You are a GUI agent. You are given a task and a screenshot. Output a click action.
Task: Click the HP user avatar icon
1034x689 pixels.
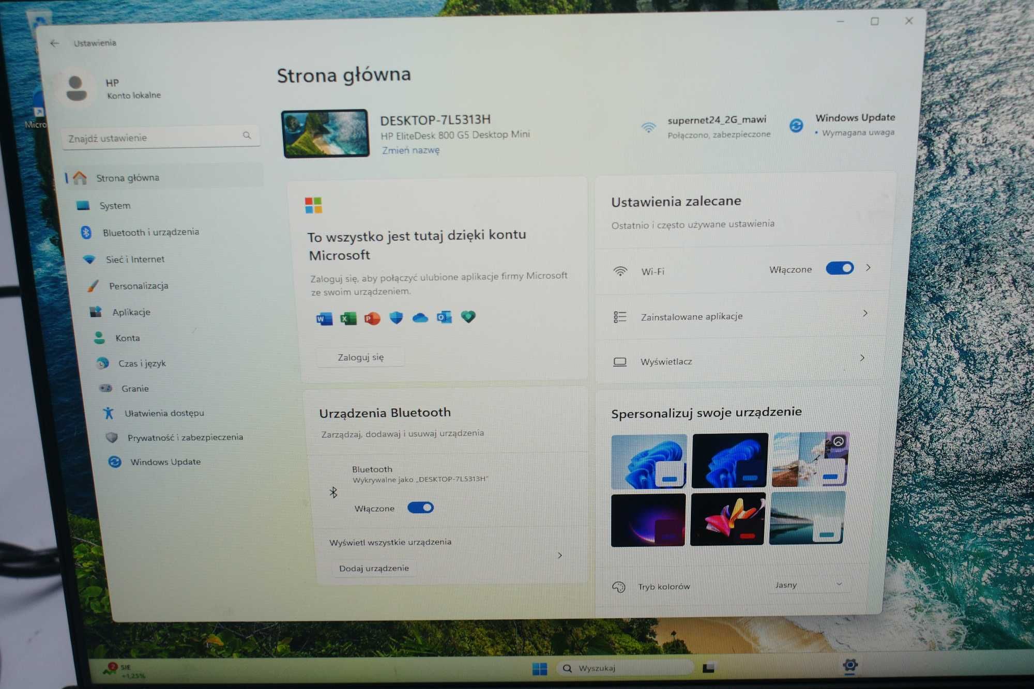click(x=77, y=88)
